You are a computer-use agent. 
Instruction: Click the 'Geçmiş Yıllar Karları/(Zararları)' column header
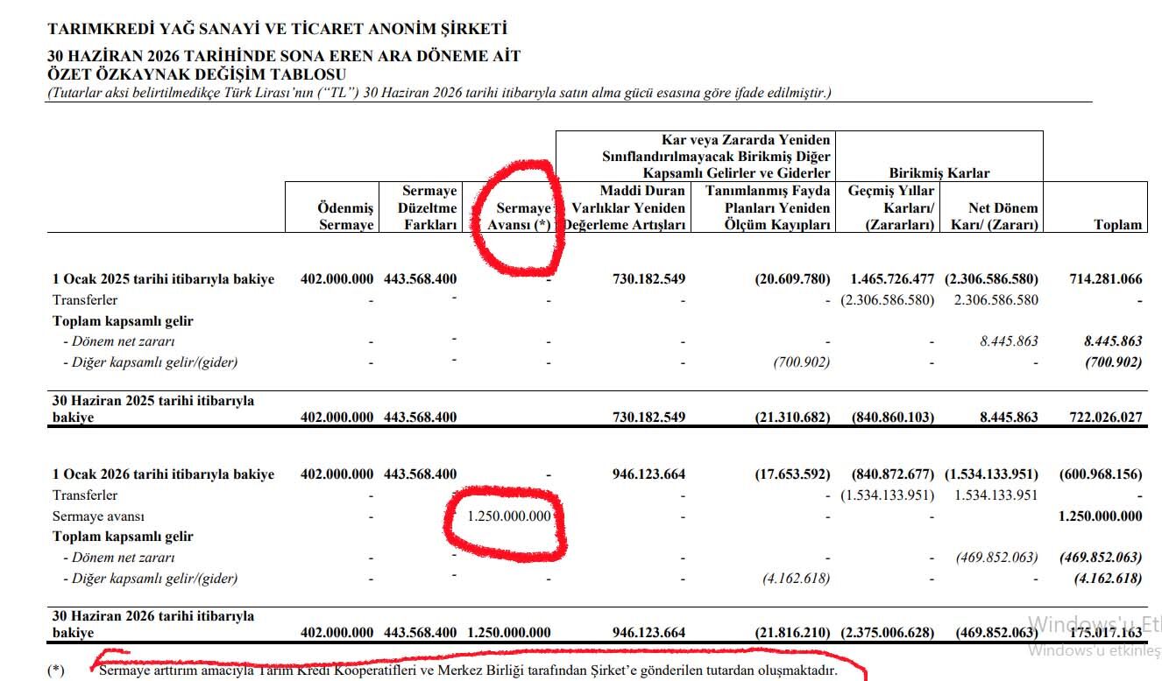coord(891,207)
